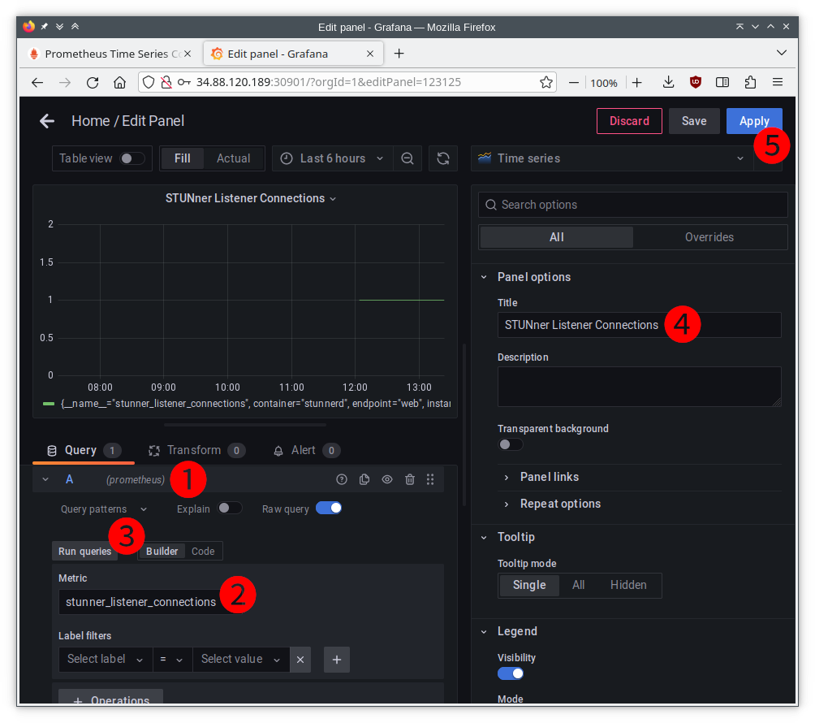
Task: Set Tooltip mode to Hidden
Action: tap(627, 585)
